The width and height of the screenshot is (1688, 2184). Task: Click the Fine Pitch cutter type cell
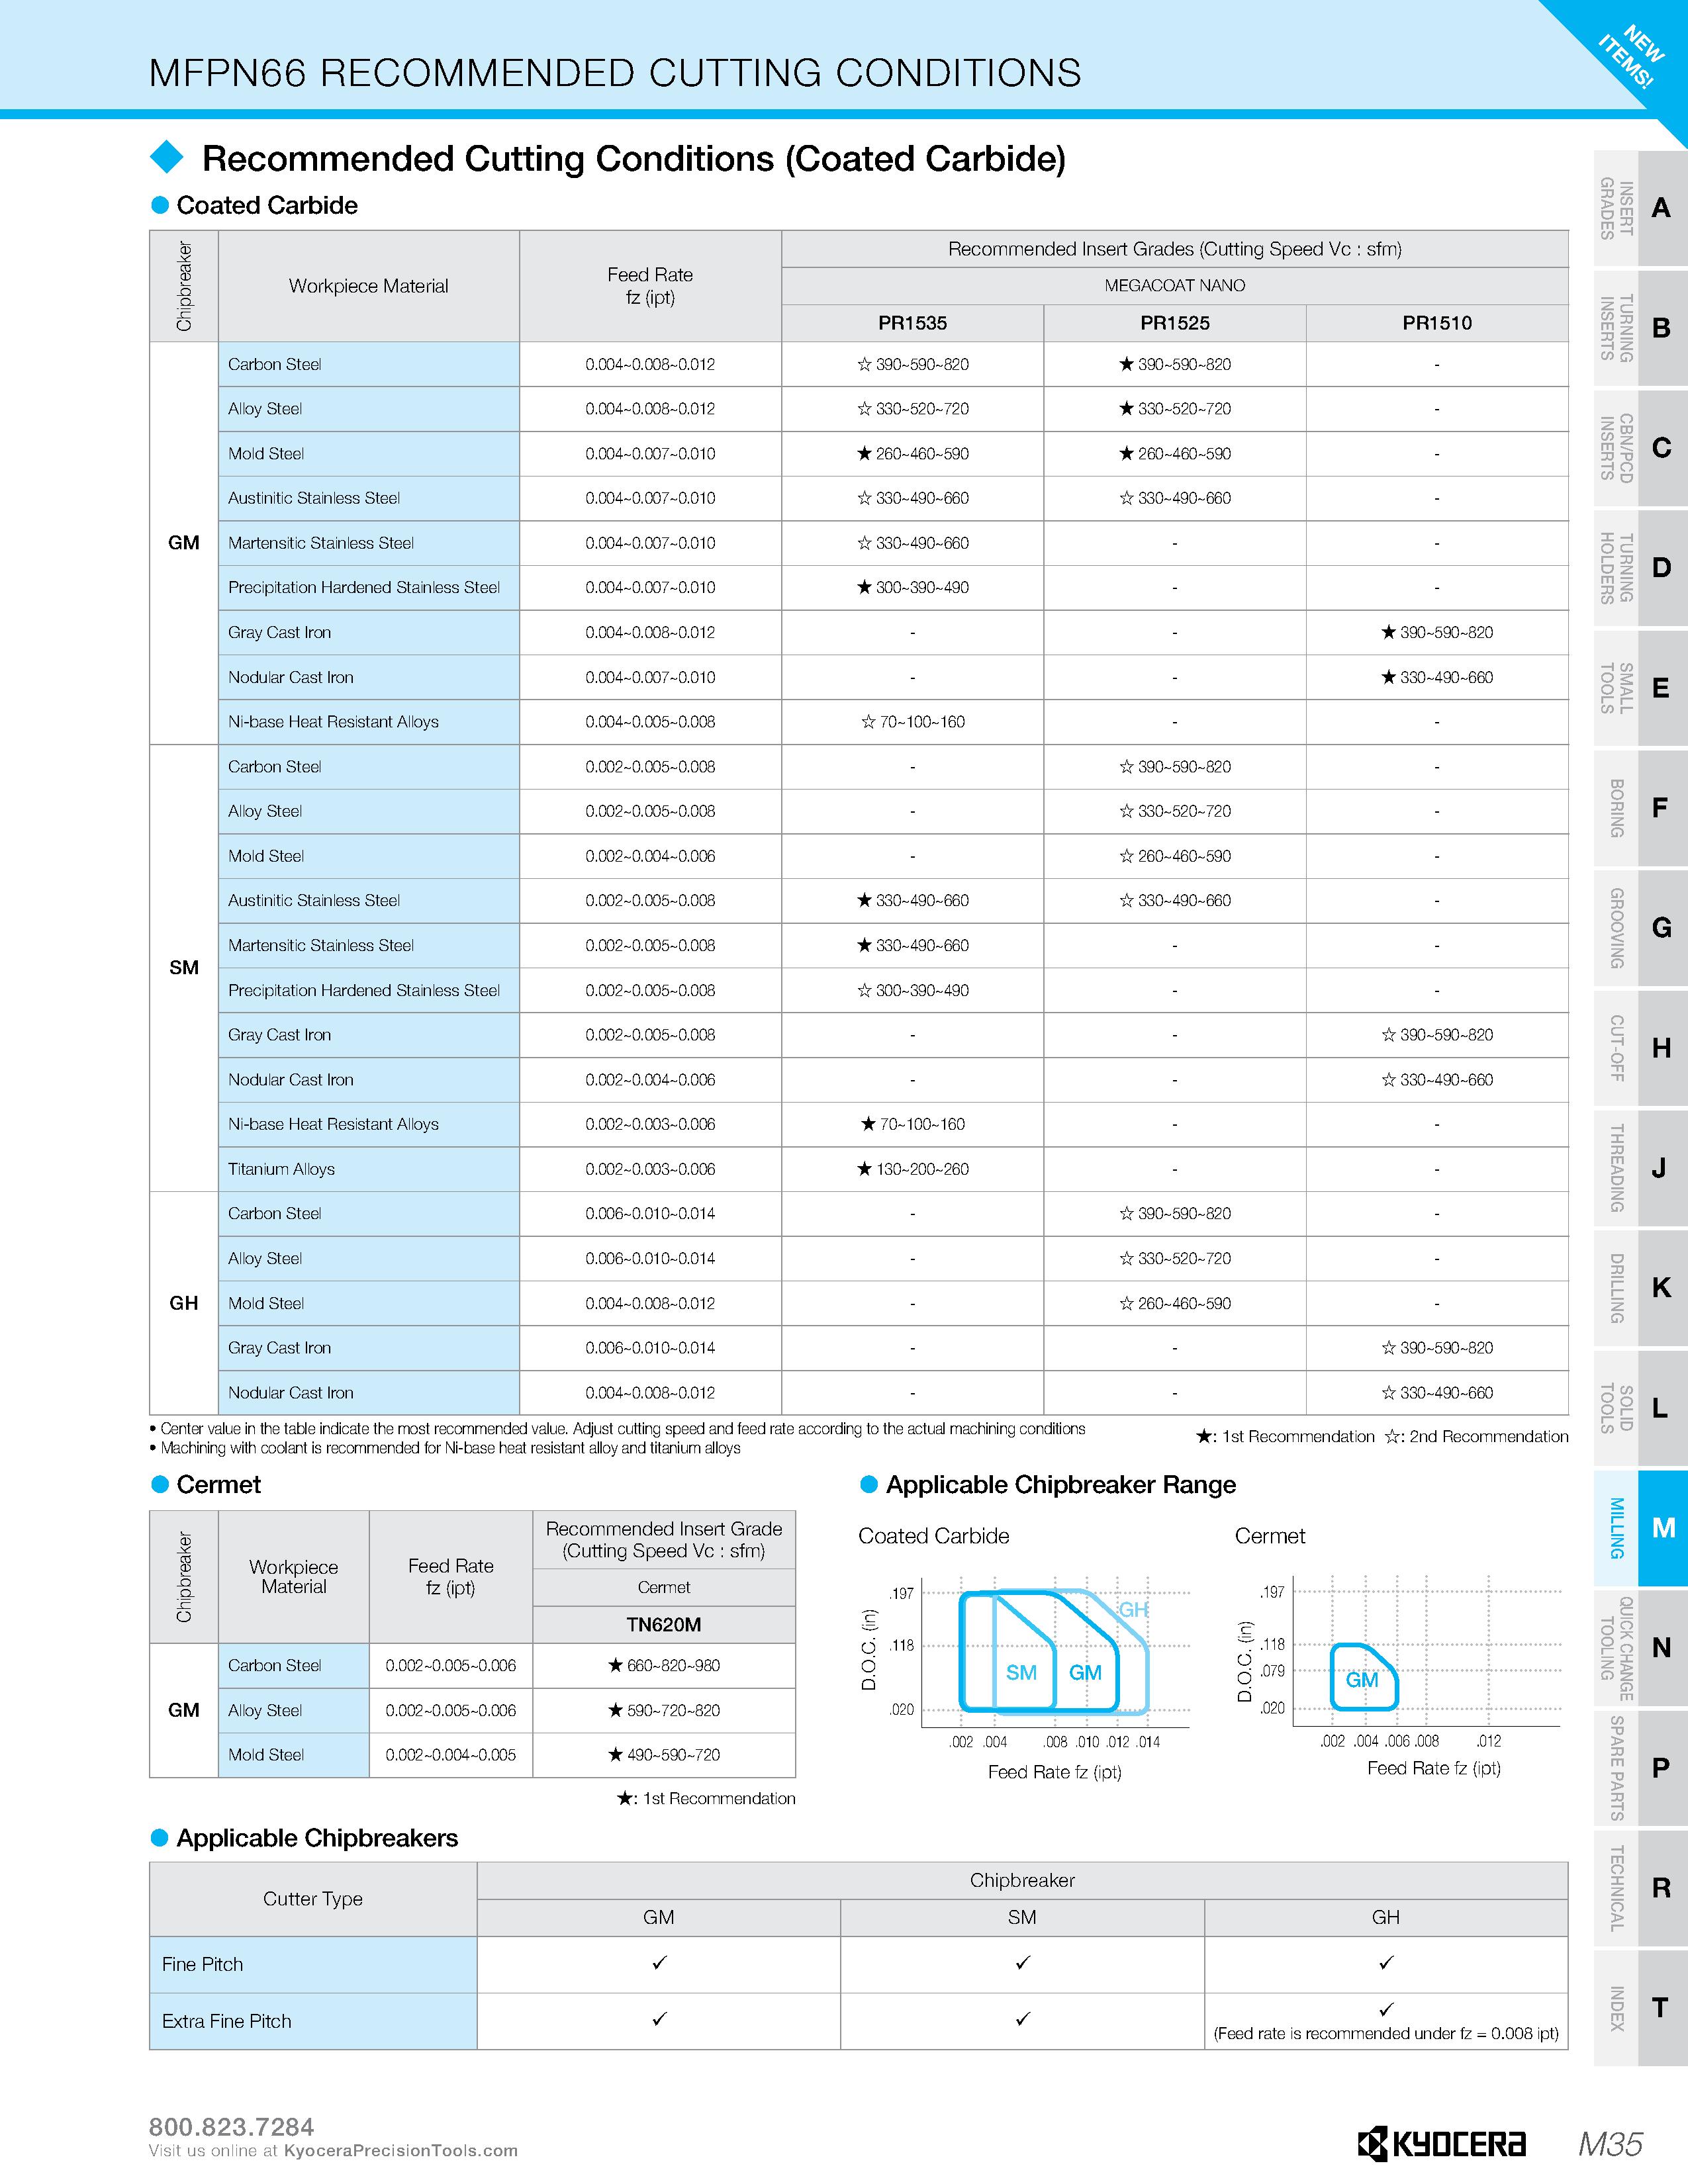click(x=313, y=1964)
